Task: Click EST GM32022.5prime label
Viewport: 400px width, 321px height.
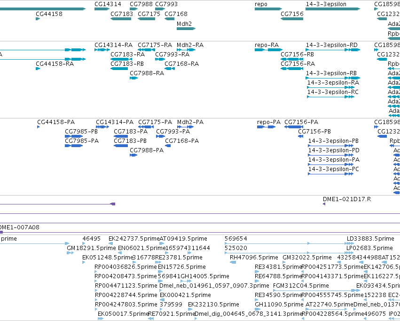Action: pos(307,258)
